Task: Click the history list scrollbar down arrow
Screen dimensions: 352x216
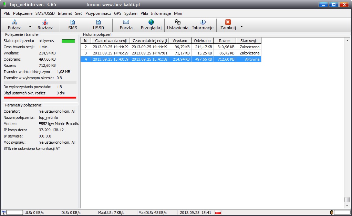Action: click(347, 206)
